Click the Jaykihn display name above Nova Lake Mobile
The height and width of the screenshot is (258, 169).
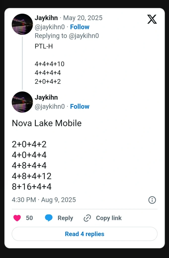[46, 97]
